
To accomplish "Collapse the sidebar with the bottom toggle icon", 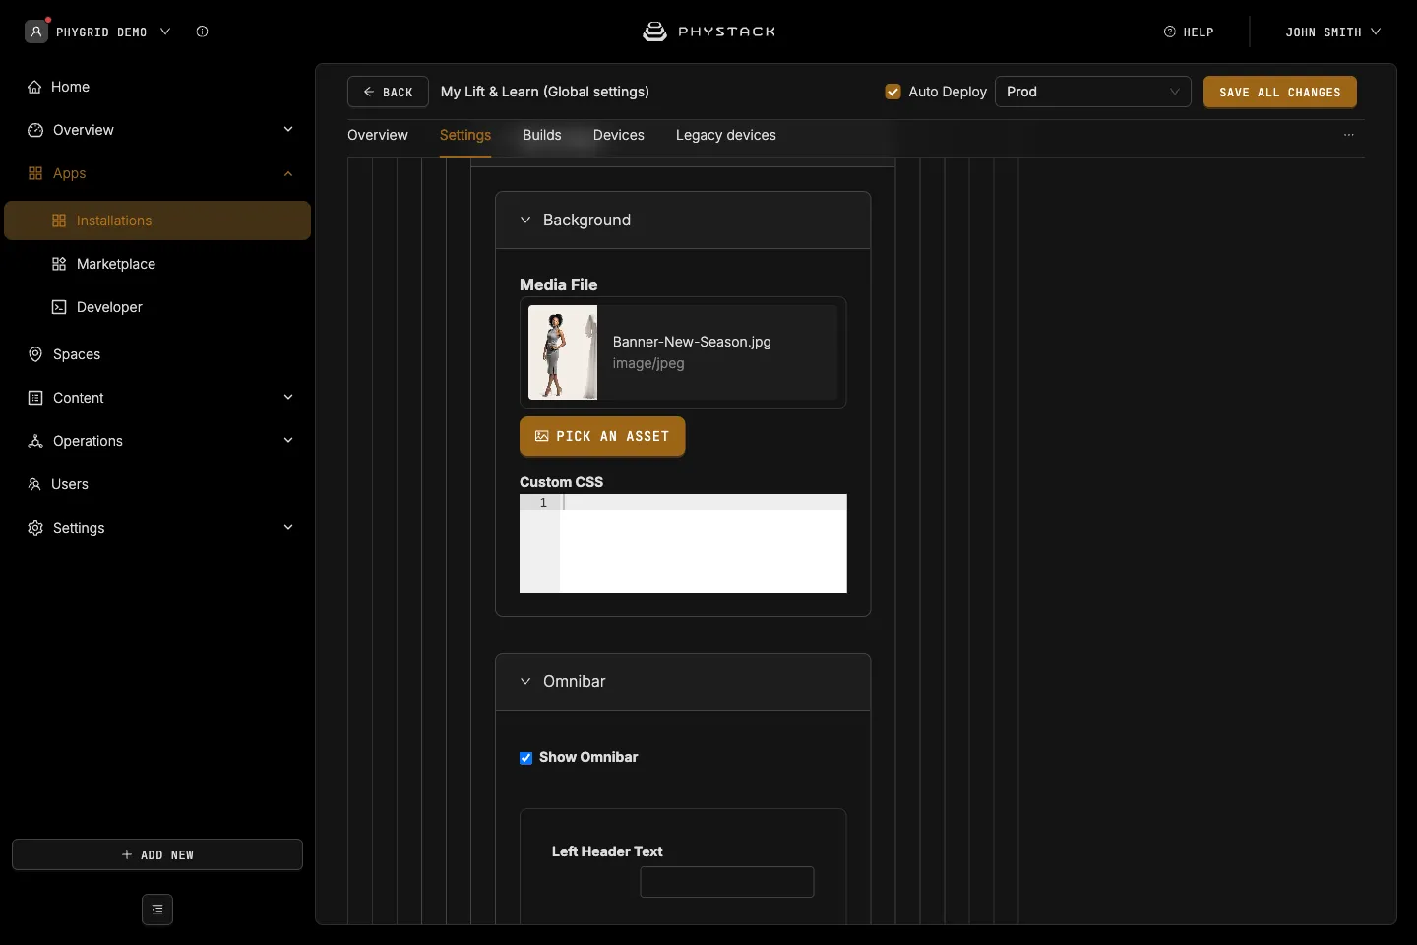I will tap(157, 910).
